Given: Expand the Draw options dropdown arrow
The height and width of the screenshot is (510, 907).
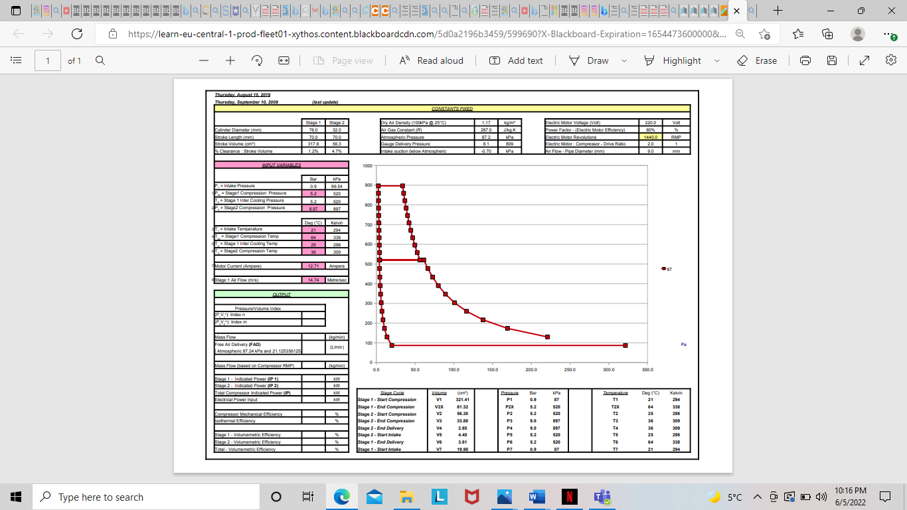Looking at the screenshot, I should tap(623, 60).
